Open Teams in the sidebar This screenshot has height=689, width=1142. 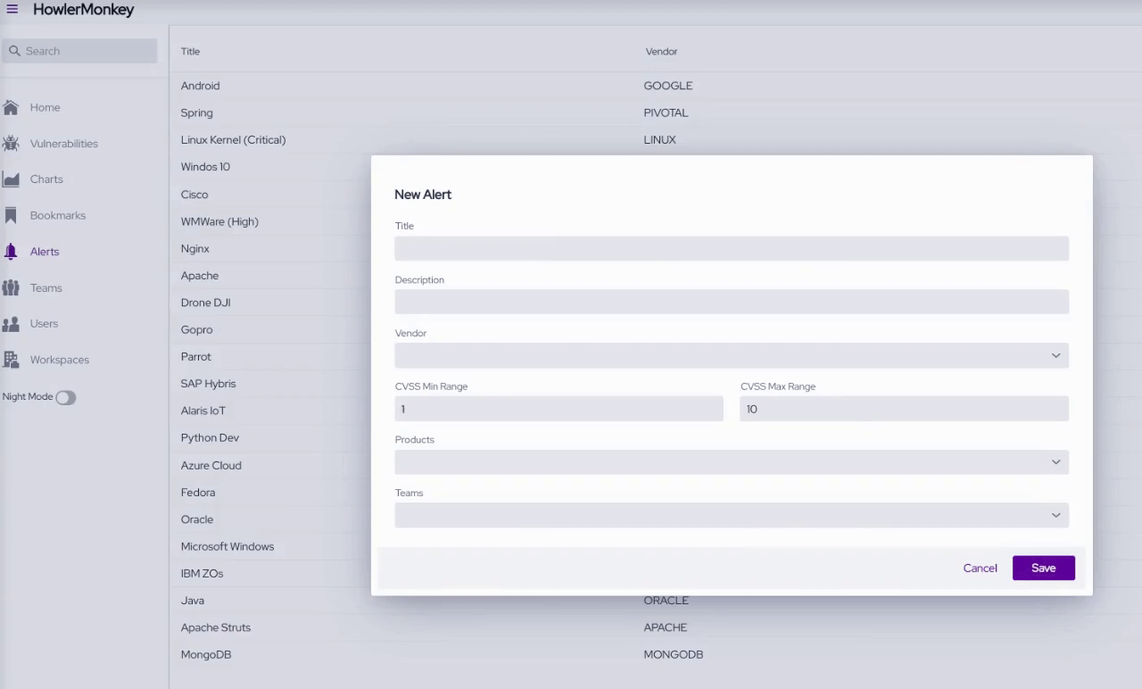(x=46, y=287)
